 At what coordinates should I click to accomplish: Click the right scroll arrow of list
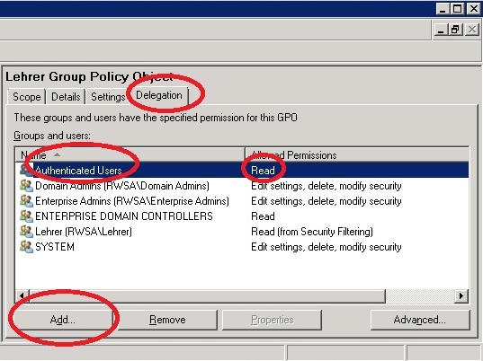pos(461,295)
